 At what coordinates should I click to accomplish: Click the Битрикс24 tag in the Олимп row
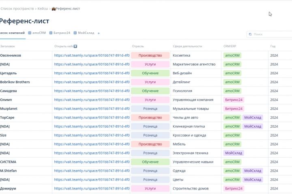click(234, 100)
